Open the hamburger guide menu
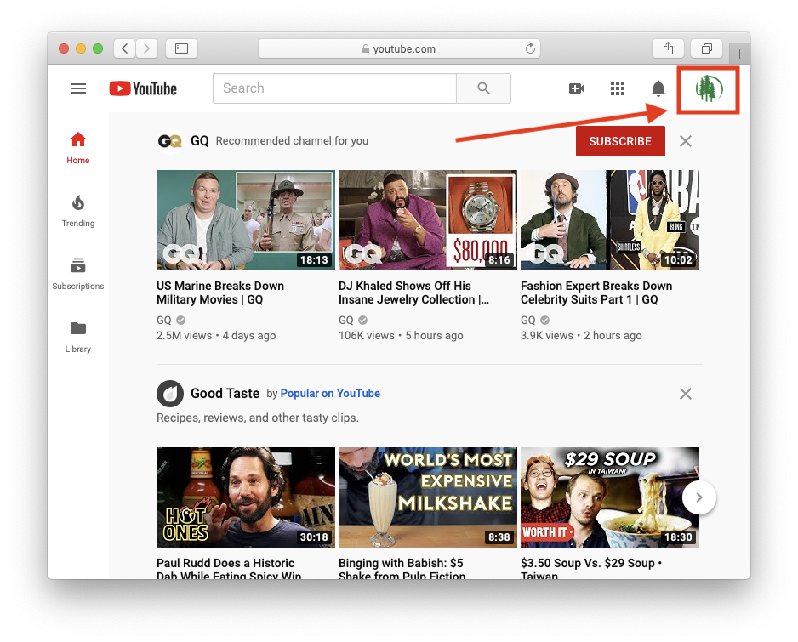The height and width of the screenshot is (642, 798). click(x=78, y=88)
